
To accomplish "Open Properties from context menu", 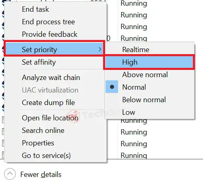I will tap(55, 143).
